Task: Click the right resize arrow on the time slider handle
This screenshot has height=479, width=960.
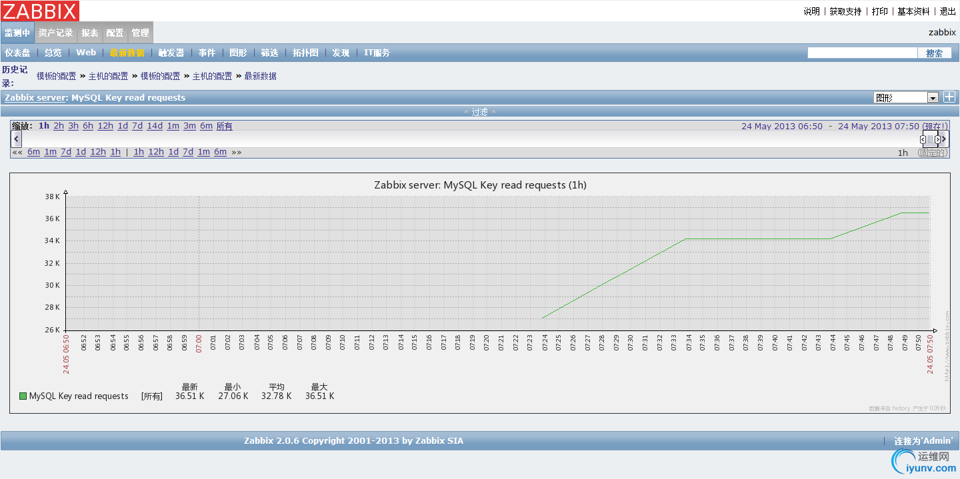Action: tap(937, 139)
